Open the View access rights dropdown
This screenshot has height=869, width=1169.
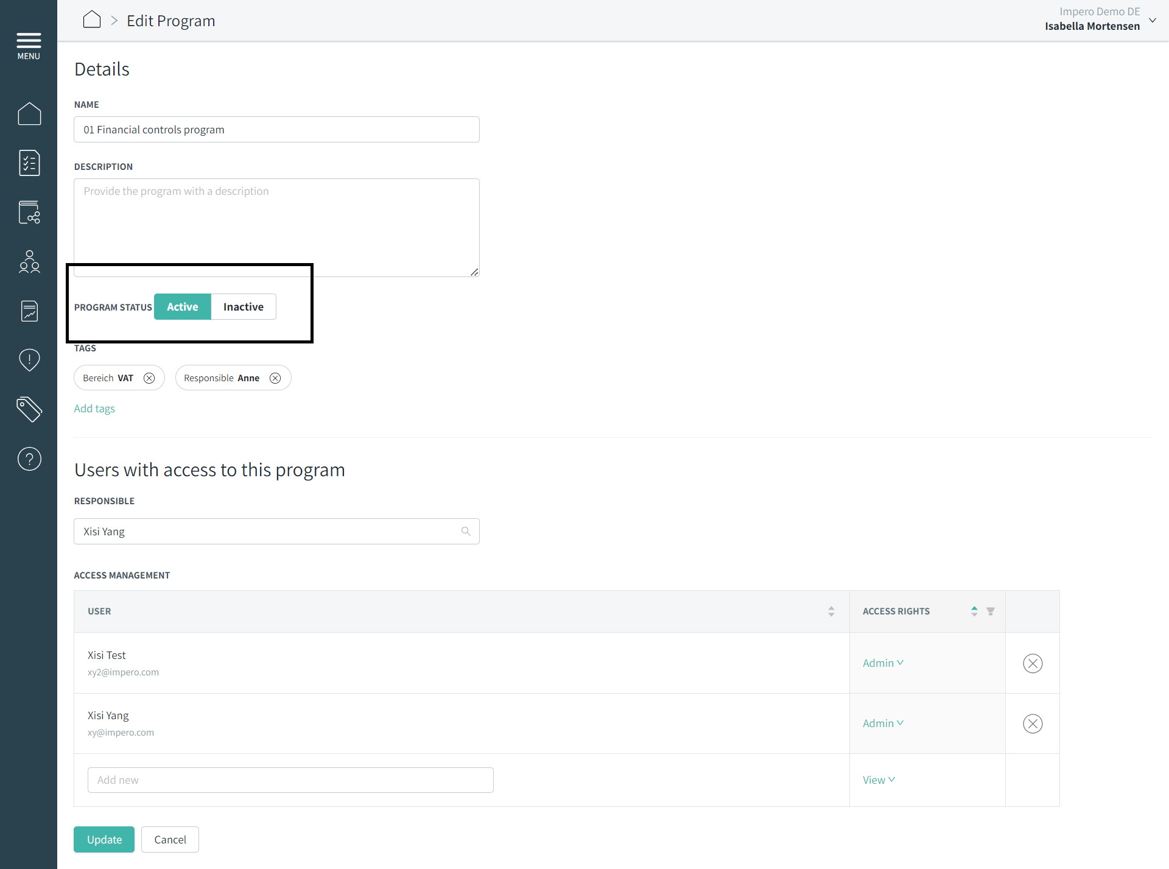coord(879,779)
